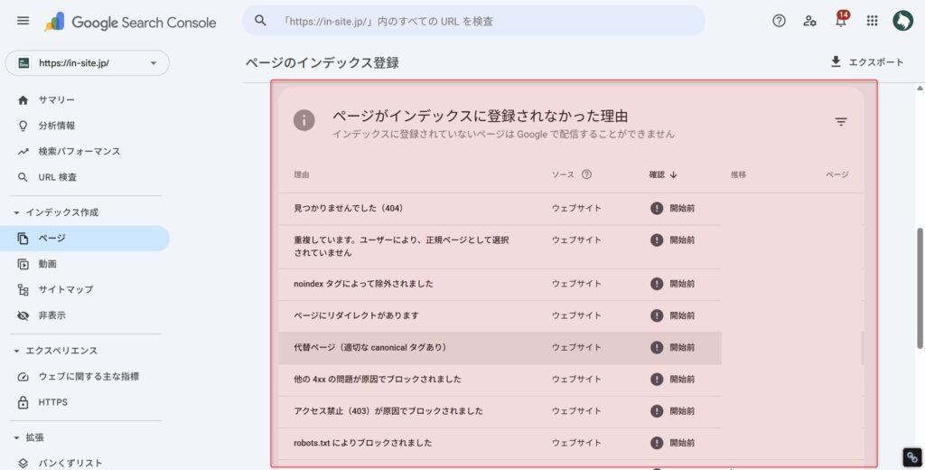This screenshot has width=925, height=470.
Task: Open サマリー in the sidebar
Action: pos(85,99)
